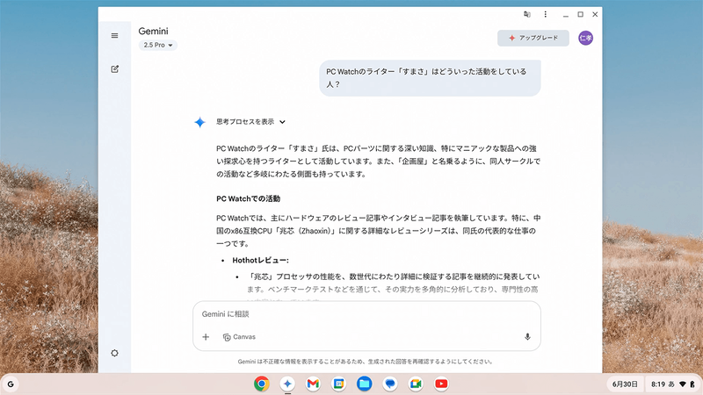Open YouTube from the shelf
Screen dimensions: 703x395
coord(441,384)
